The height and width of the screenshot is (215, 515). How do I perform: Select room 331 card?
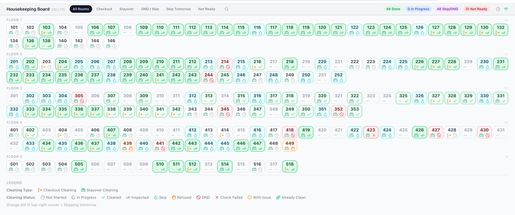pos(501,98)
